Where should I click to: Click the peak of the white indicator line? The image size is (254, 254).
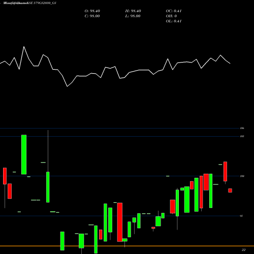[24, 46]
